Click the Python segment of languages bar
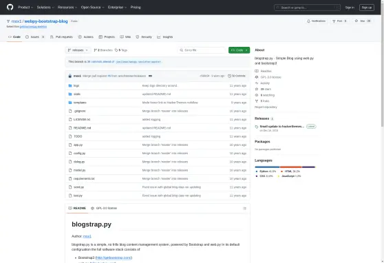 [x=267, y=167]
